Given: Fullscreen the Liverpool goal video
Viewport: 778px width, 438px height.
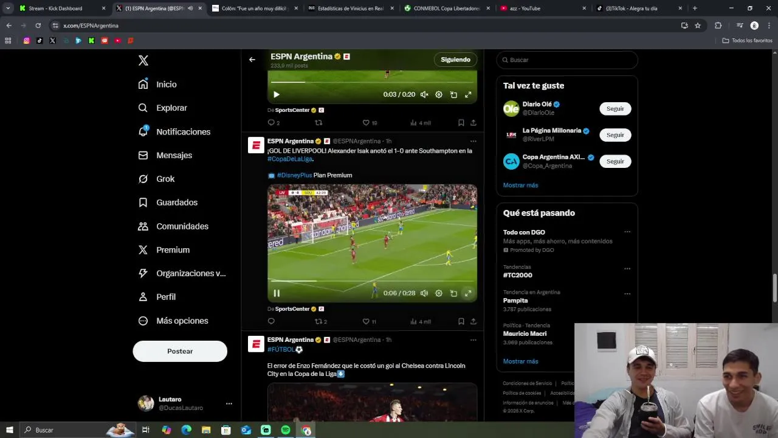Looking at the screenshot, I should 468,293.
